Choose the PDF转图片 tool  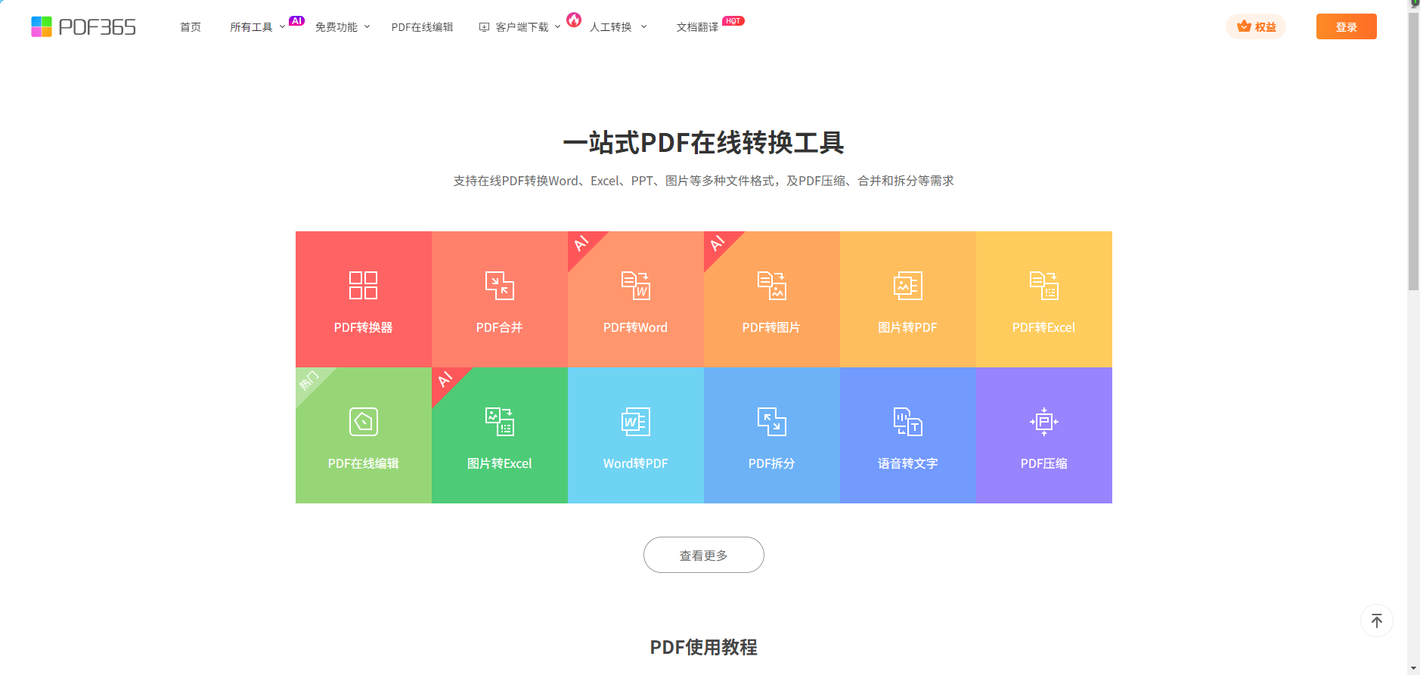(x=771, y=299)
